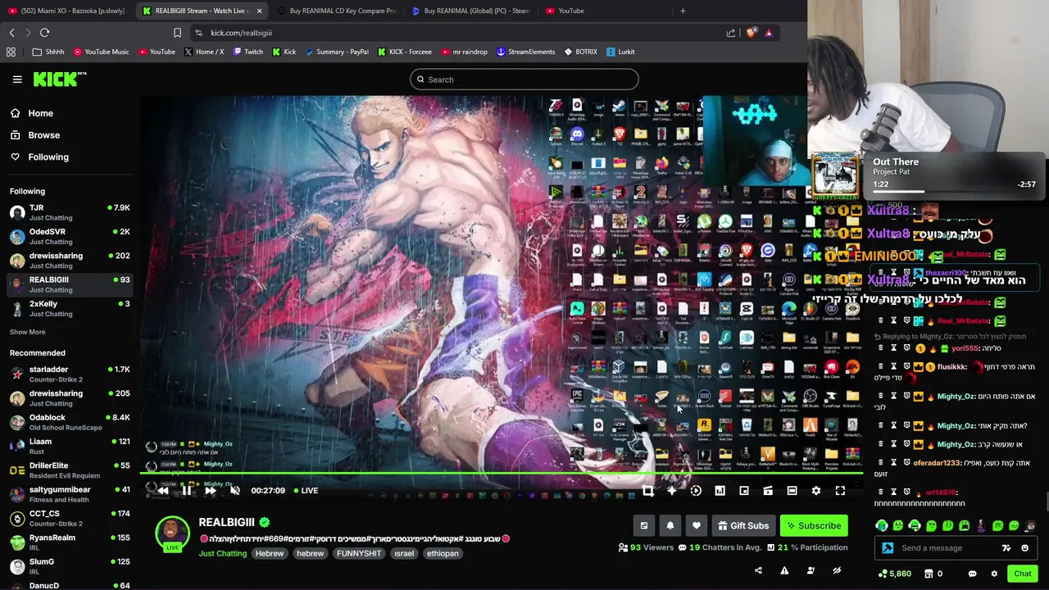Open a new browser tab with plus

pos(683,11)
